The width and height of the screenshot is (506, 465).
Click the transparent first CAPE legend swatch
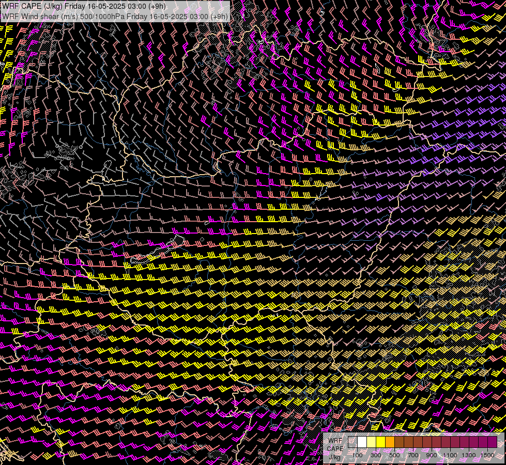[x=352, y=442]
